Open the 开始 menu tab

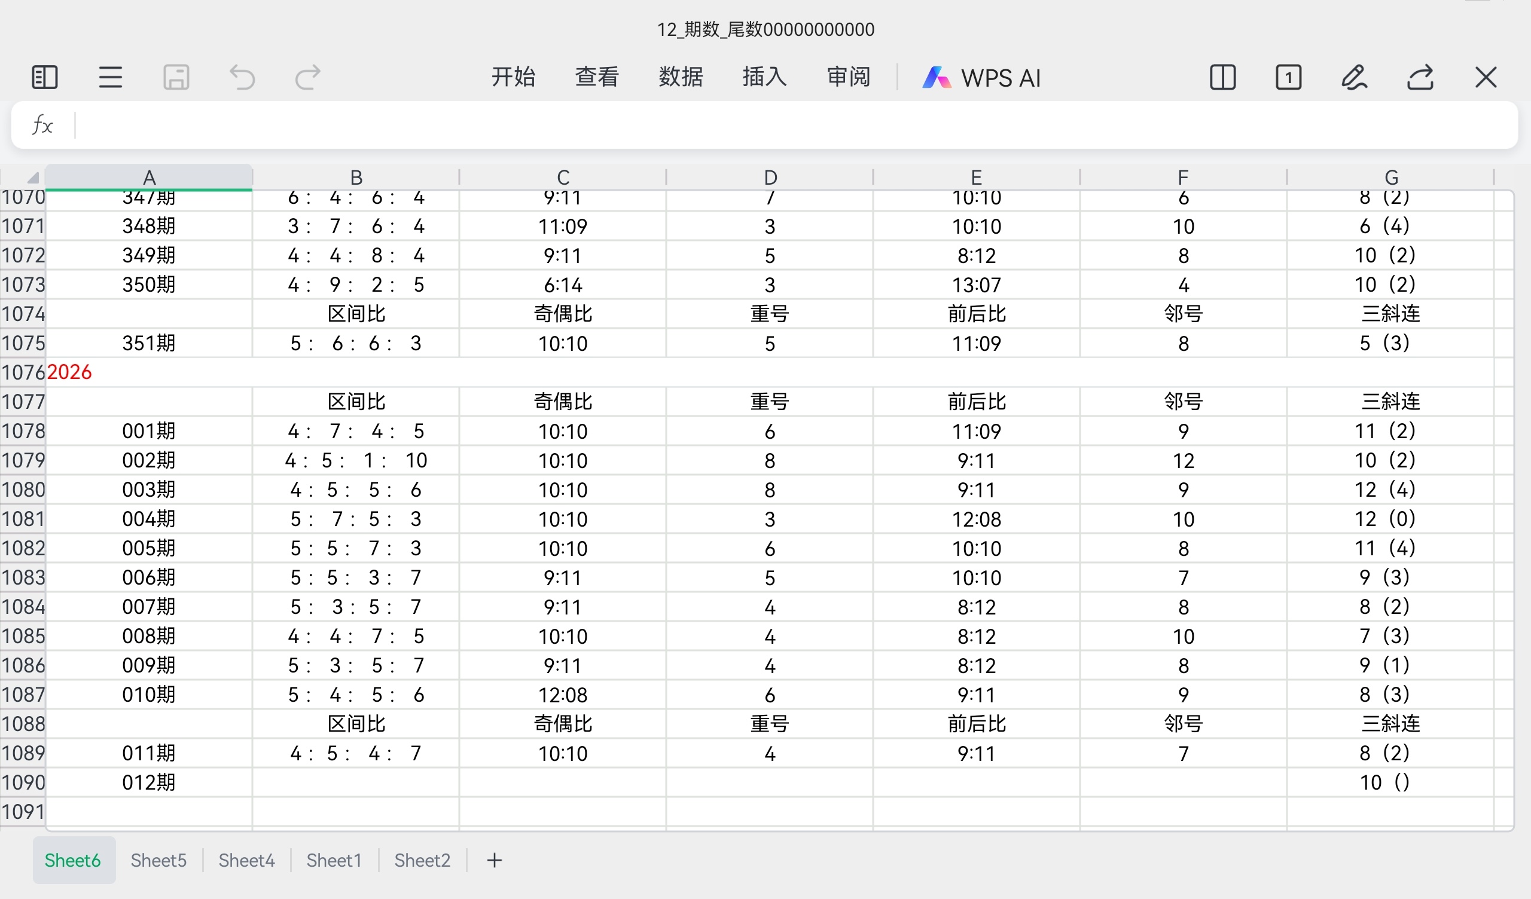pyautogui.click(x=513, y=77)
